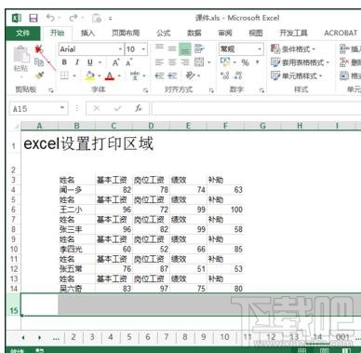The image size is (361, 353).
Task: Click the Increase Decimal icon
Action: (225, 75)
